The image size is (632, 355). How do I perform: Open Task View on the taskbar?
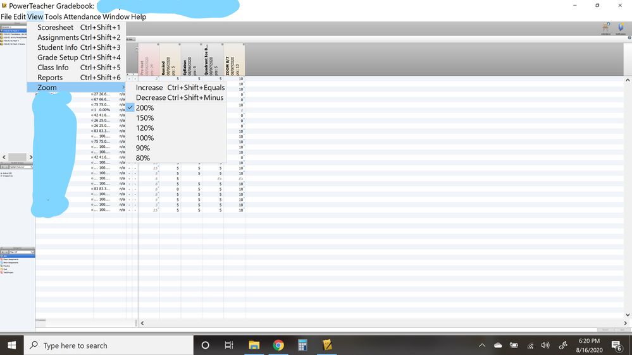tap(229, 345)
